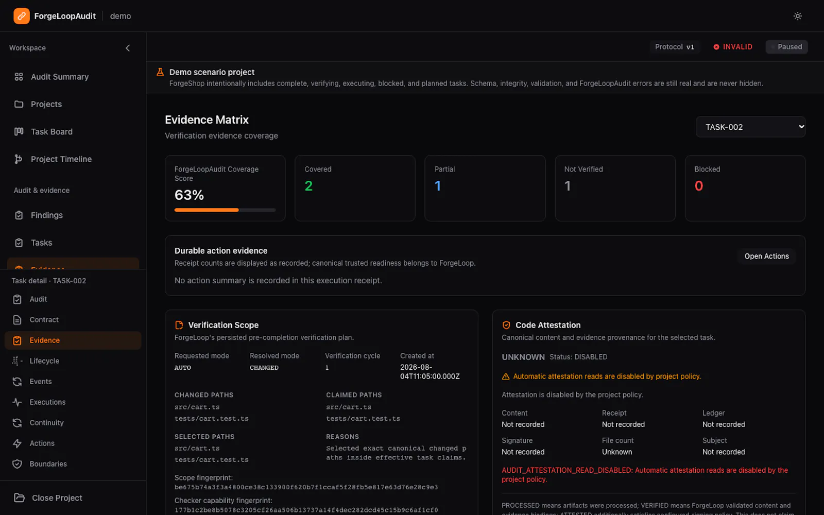Click the Lifecycle icon
Viewport: 824px width, 515px height.
(18, 361)
